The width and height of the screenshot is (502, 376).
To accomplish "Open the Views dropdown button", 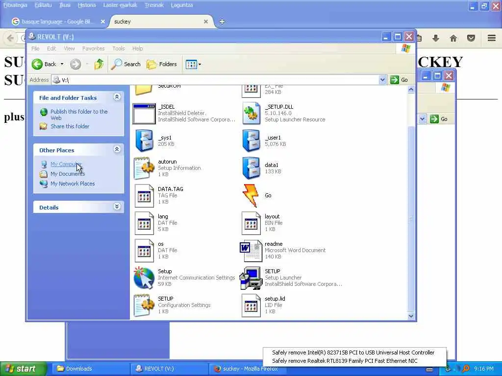I will tap(193, 64).
